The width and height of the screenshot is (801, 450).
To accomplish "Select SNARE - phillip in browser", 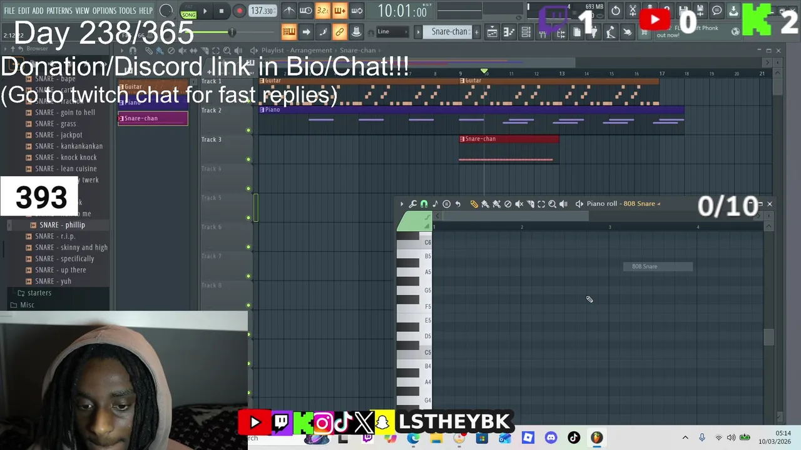I will pos(62,225).
